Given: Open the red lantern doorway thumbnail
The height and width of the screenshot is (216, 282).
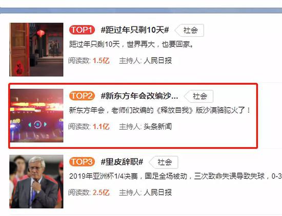Looking at the screenshot, I should [x=36, y=50].
